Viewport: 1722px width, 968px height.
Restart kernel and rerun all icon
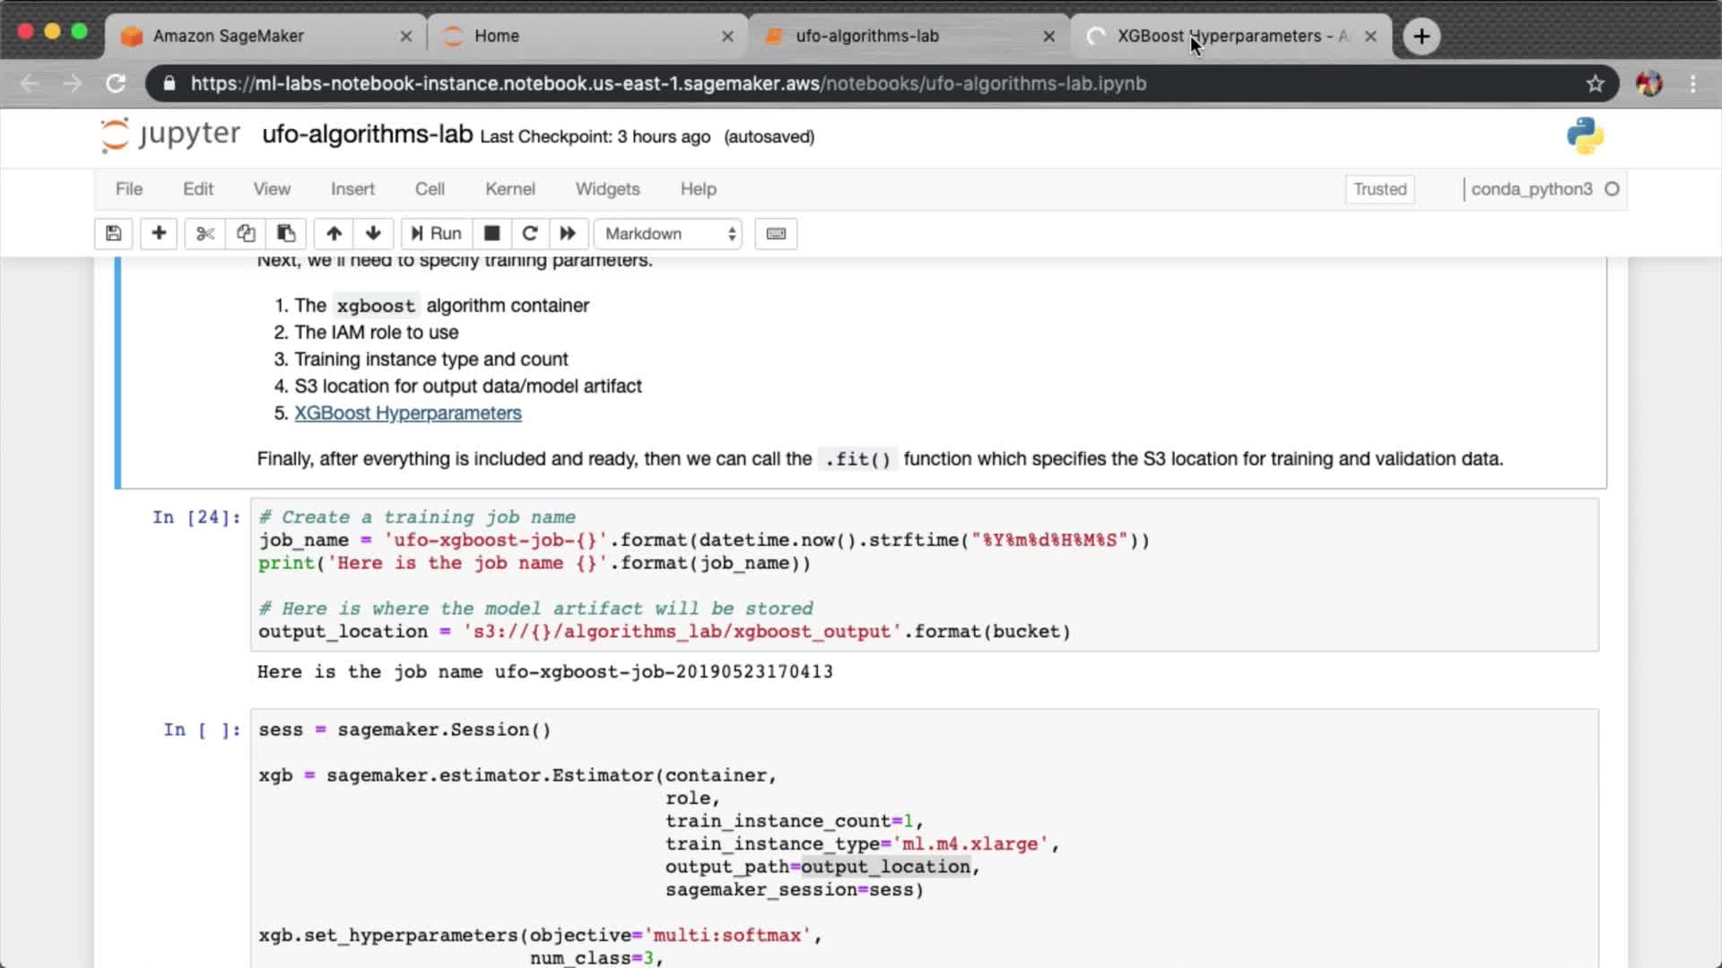(x=568, y=234)
